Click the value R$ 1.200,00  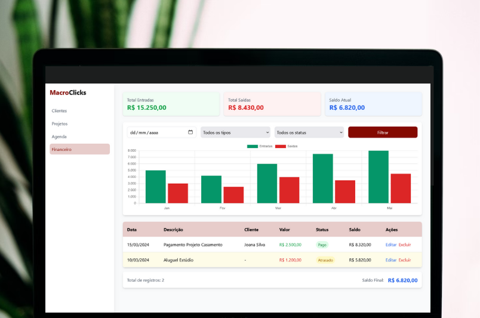(x=290, y=260)
